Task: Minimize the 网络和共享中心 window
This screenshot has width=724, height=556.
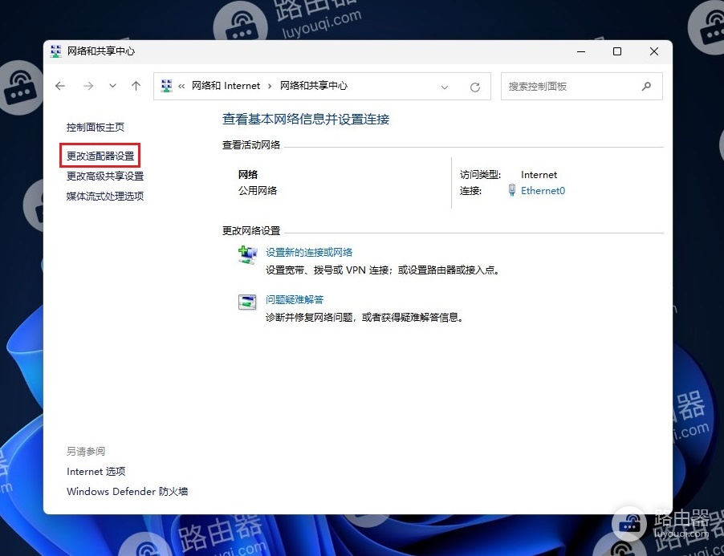Action: [581, 51]
